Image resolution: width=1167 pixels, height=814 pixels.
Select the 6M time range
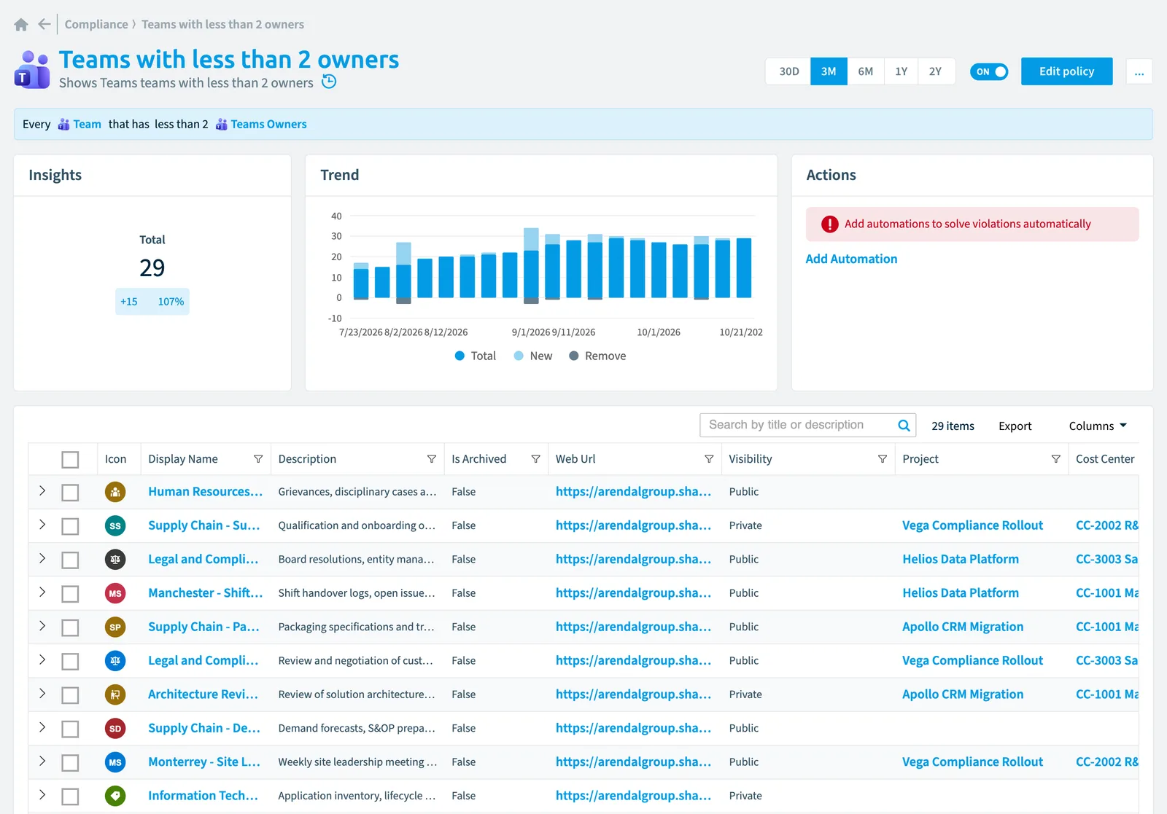pos(866,71)
